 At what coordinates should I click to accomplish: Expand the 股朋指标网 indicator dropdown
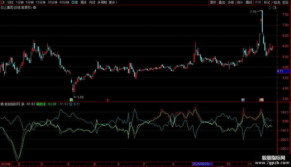click(x=2, y=104)
